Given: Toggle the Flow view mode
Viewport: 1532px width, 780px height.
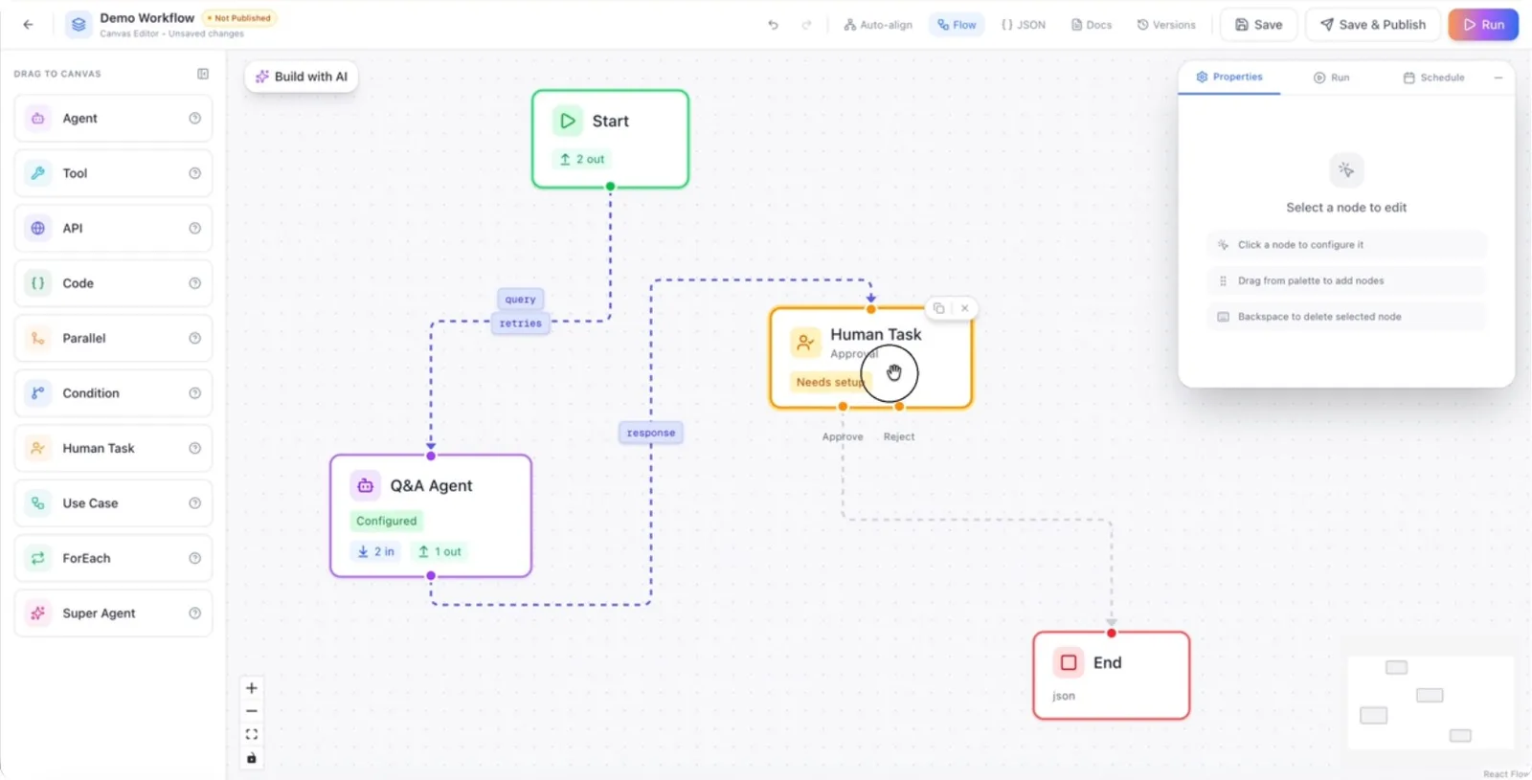Looking at the screenshot, I should 957,25.
